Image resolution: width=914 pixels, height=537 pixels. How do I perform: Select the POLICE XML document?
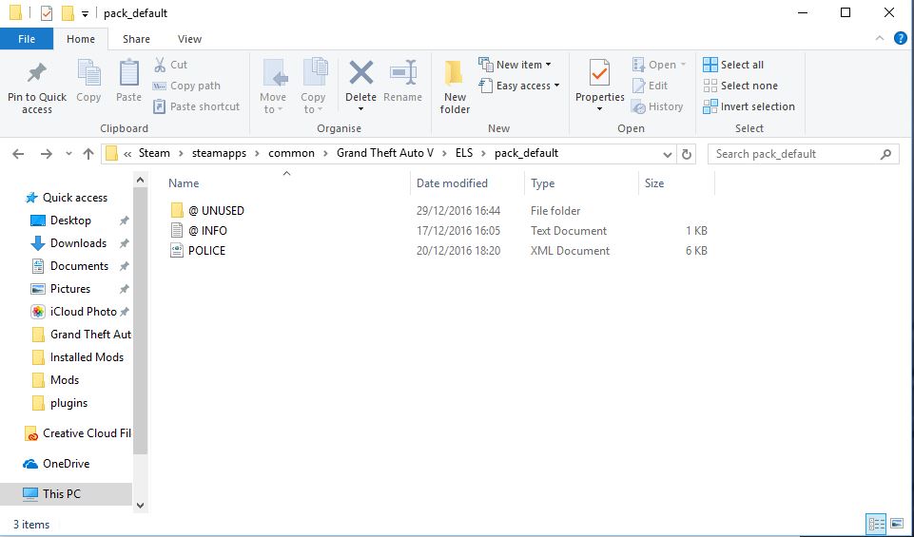click(207, 251)
